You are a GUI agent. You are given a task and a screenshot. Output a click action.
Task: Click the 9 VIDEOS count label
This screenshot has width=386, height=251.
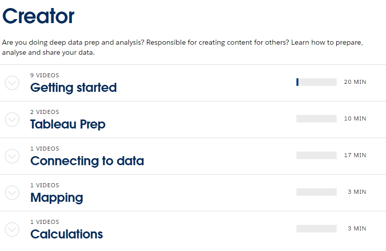click(x=45, y=75)
